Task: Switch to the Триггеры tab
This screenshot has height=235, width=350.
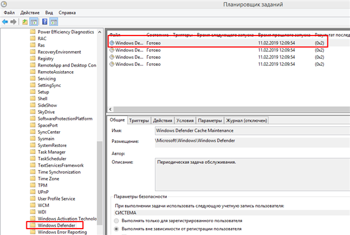Action: tap(139, 121)
